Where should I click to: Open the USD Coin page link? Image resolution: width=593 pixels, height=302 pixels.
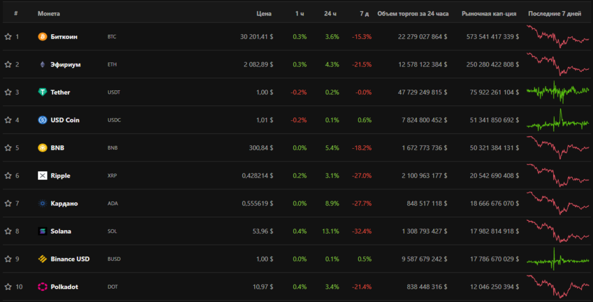coord(65,120)
